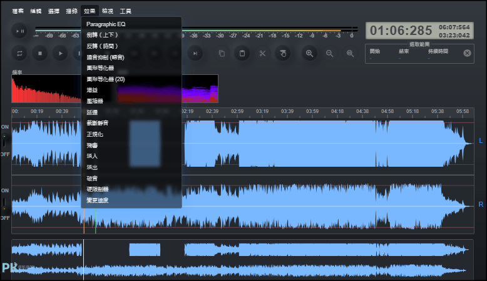Open the 檢視 menu
Screen dimensions: 487x281
(108, 11)
